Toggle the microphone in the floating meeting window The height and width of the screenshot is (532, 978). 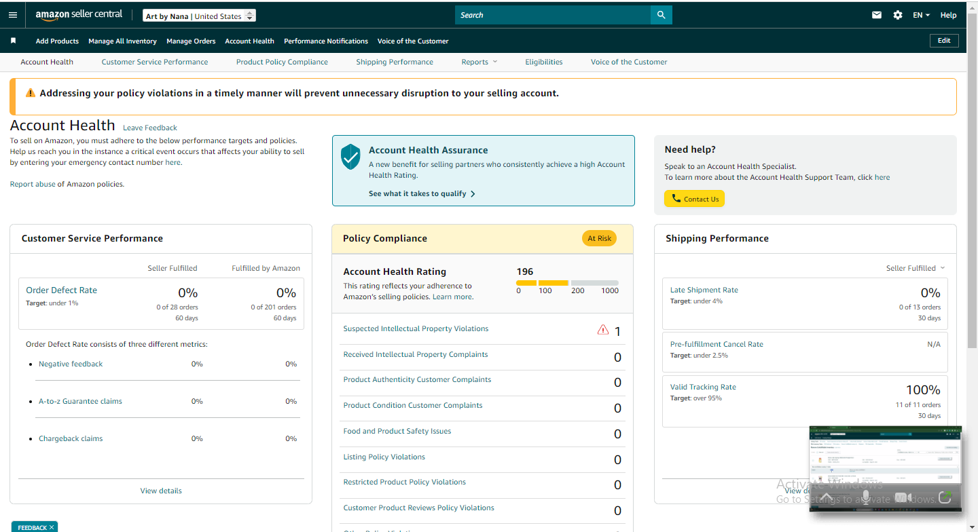[x=865, y=497]
